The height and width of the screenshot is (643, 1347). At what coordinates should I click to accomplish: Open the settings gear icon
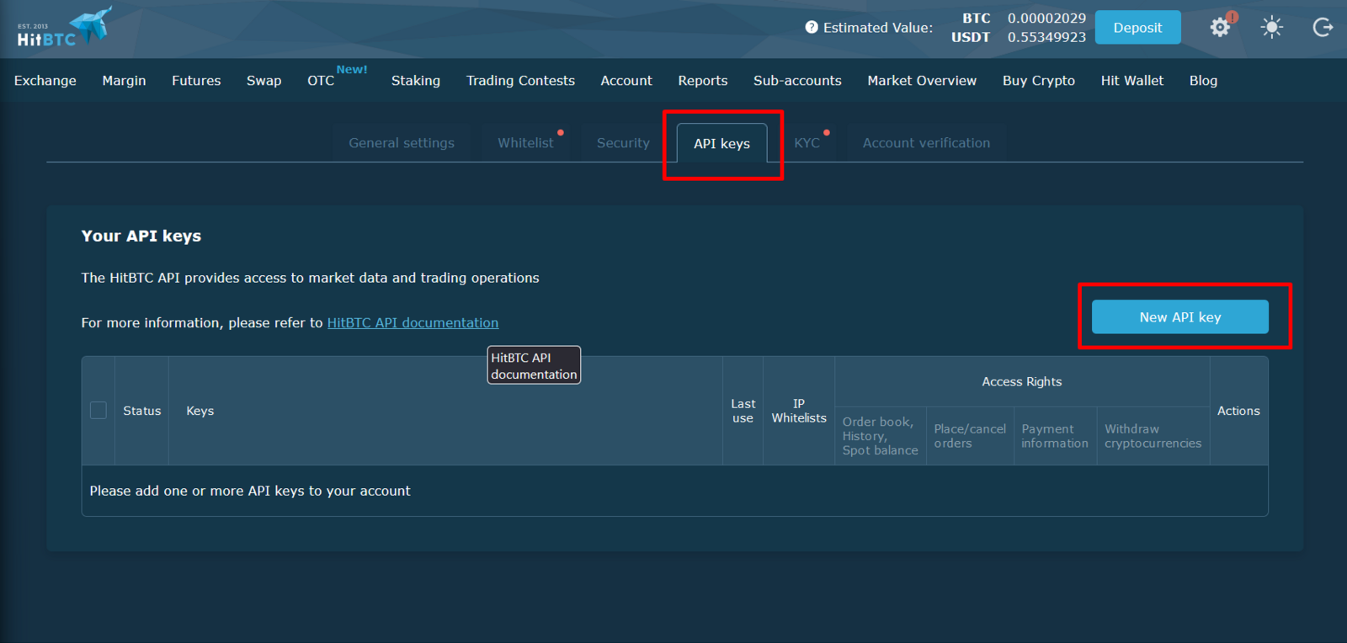[x=1220, y=28]
